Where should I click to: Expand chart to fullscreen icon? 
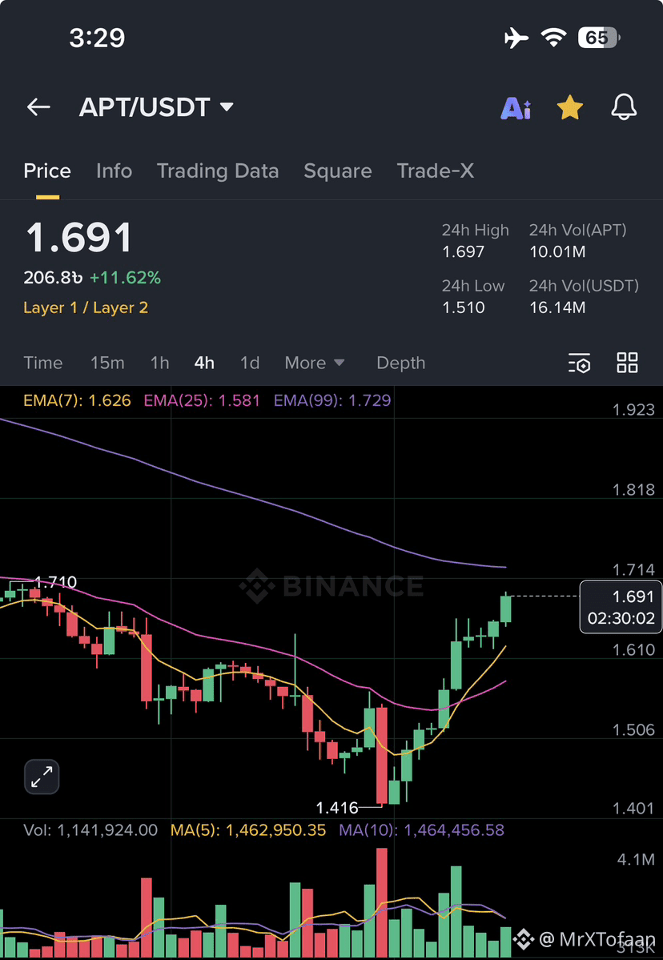tap(42, 777)
